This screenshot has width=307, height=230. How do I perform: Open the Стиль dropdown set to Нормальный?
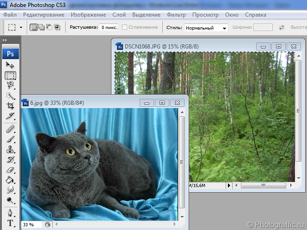point(206,28)
